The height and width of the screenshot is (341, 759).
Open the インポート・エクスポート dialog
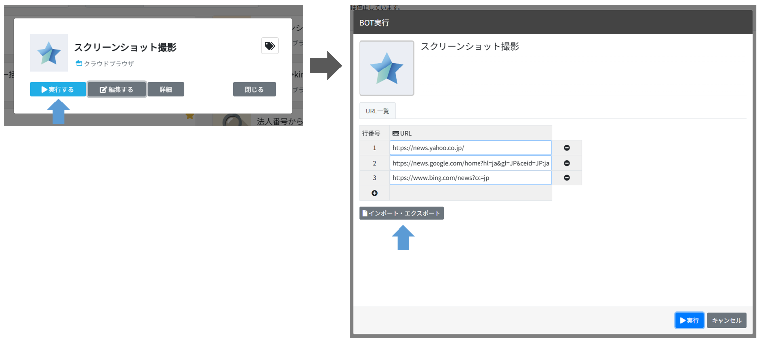point(401,213)
